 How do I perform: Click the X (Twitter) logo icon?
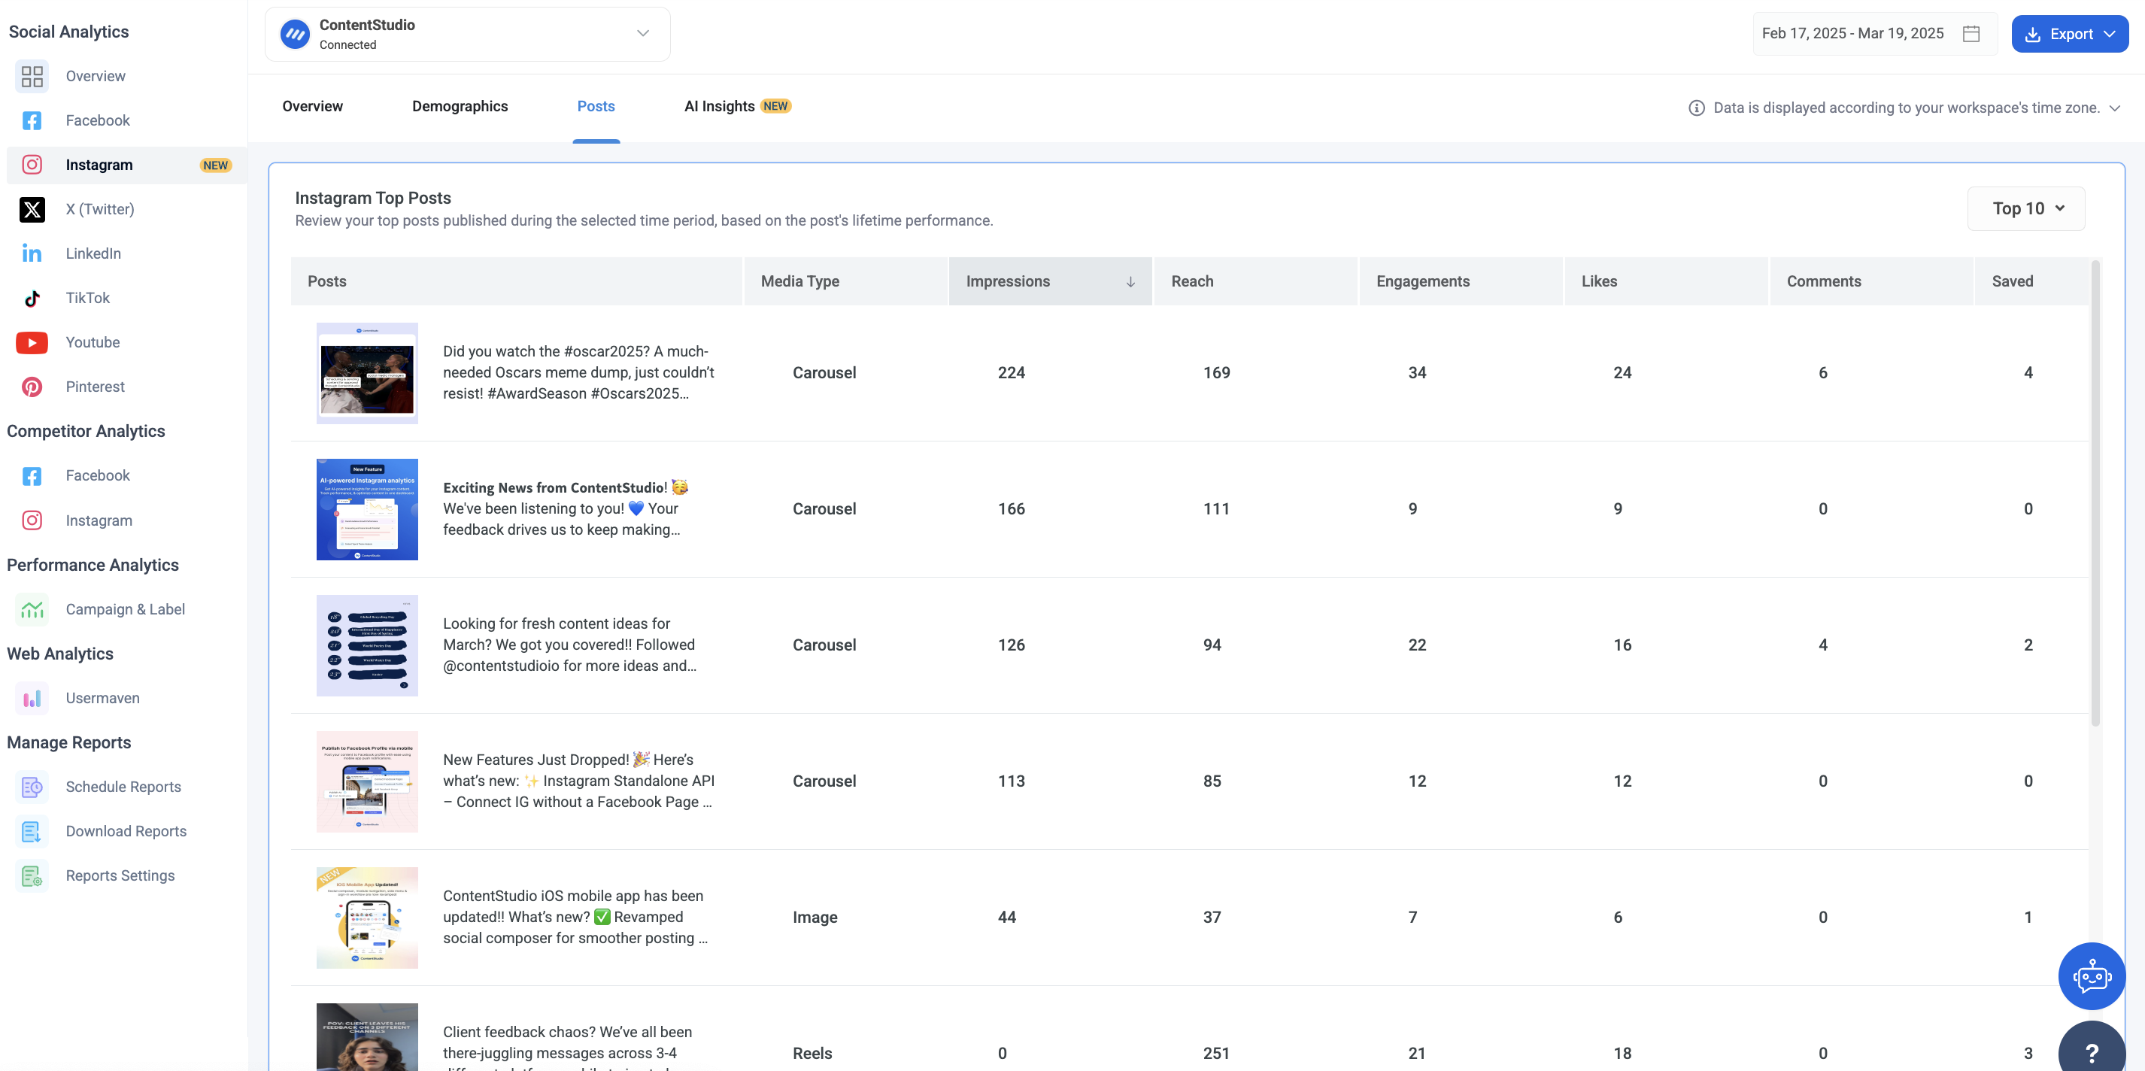[32, 209]
